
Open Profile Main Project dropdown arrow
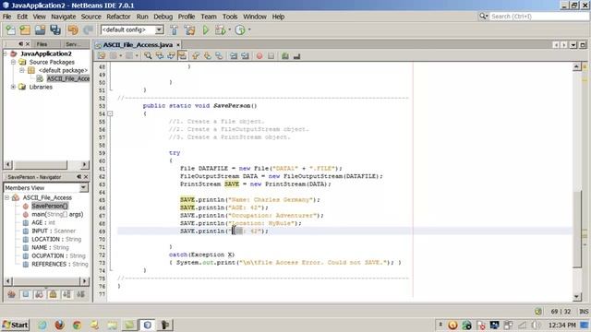[x=249, y=30]
